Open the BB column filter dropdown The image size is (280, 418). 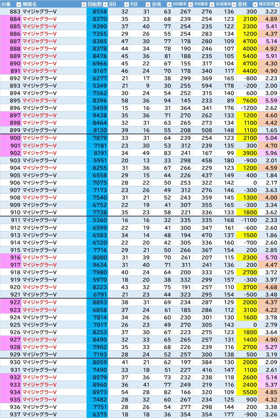[127, 4]
